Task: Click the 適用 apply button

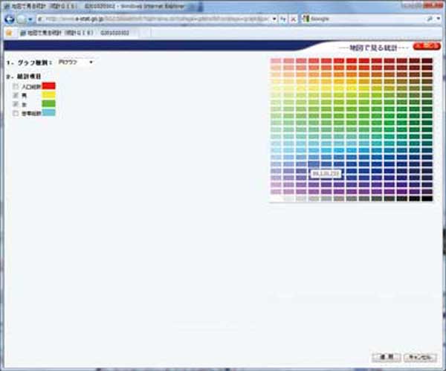Action: coord(385,357)
